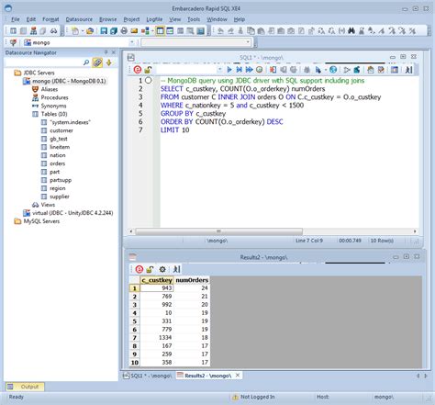Screen dimensions: 435x405
Task: Open the New document dropdown arrow
Action: point(83,30)
